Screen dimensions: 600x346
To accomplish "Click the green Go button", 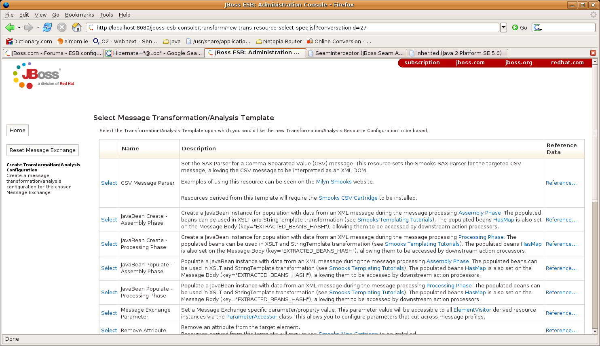I will click(520, 27).
